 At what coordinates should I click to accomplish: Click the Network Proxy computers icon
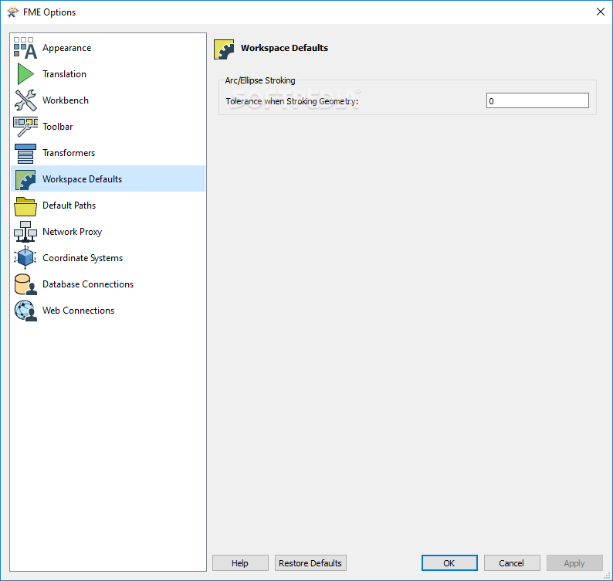click(x=25, y=232)
